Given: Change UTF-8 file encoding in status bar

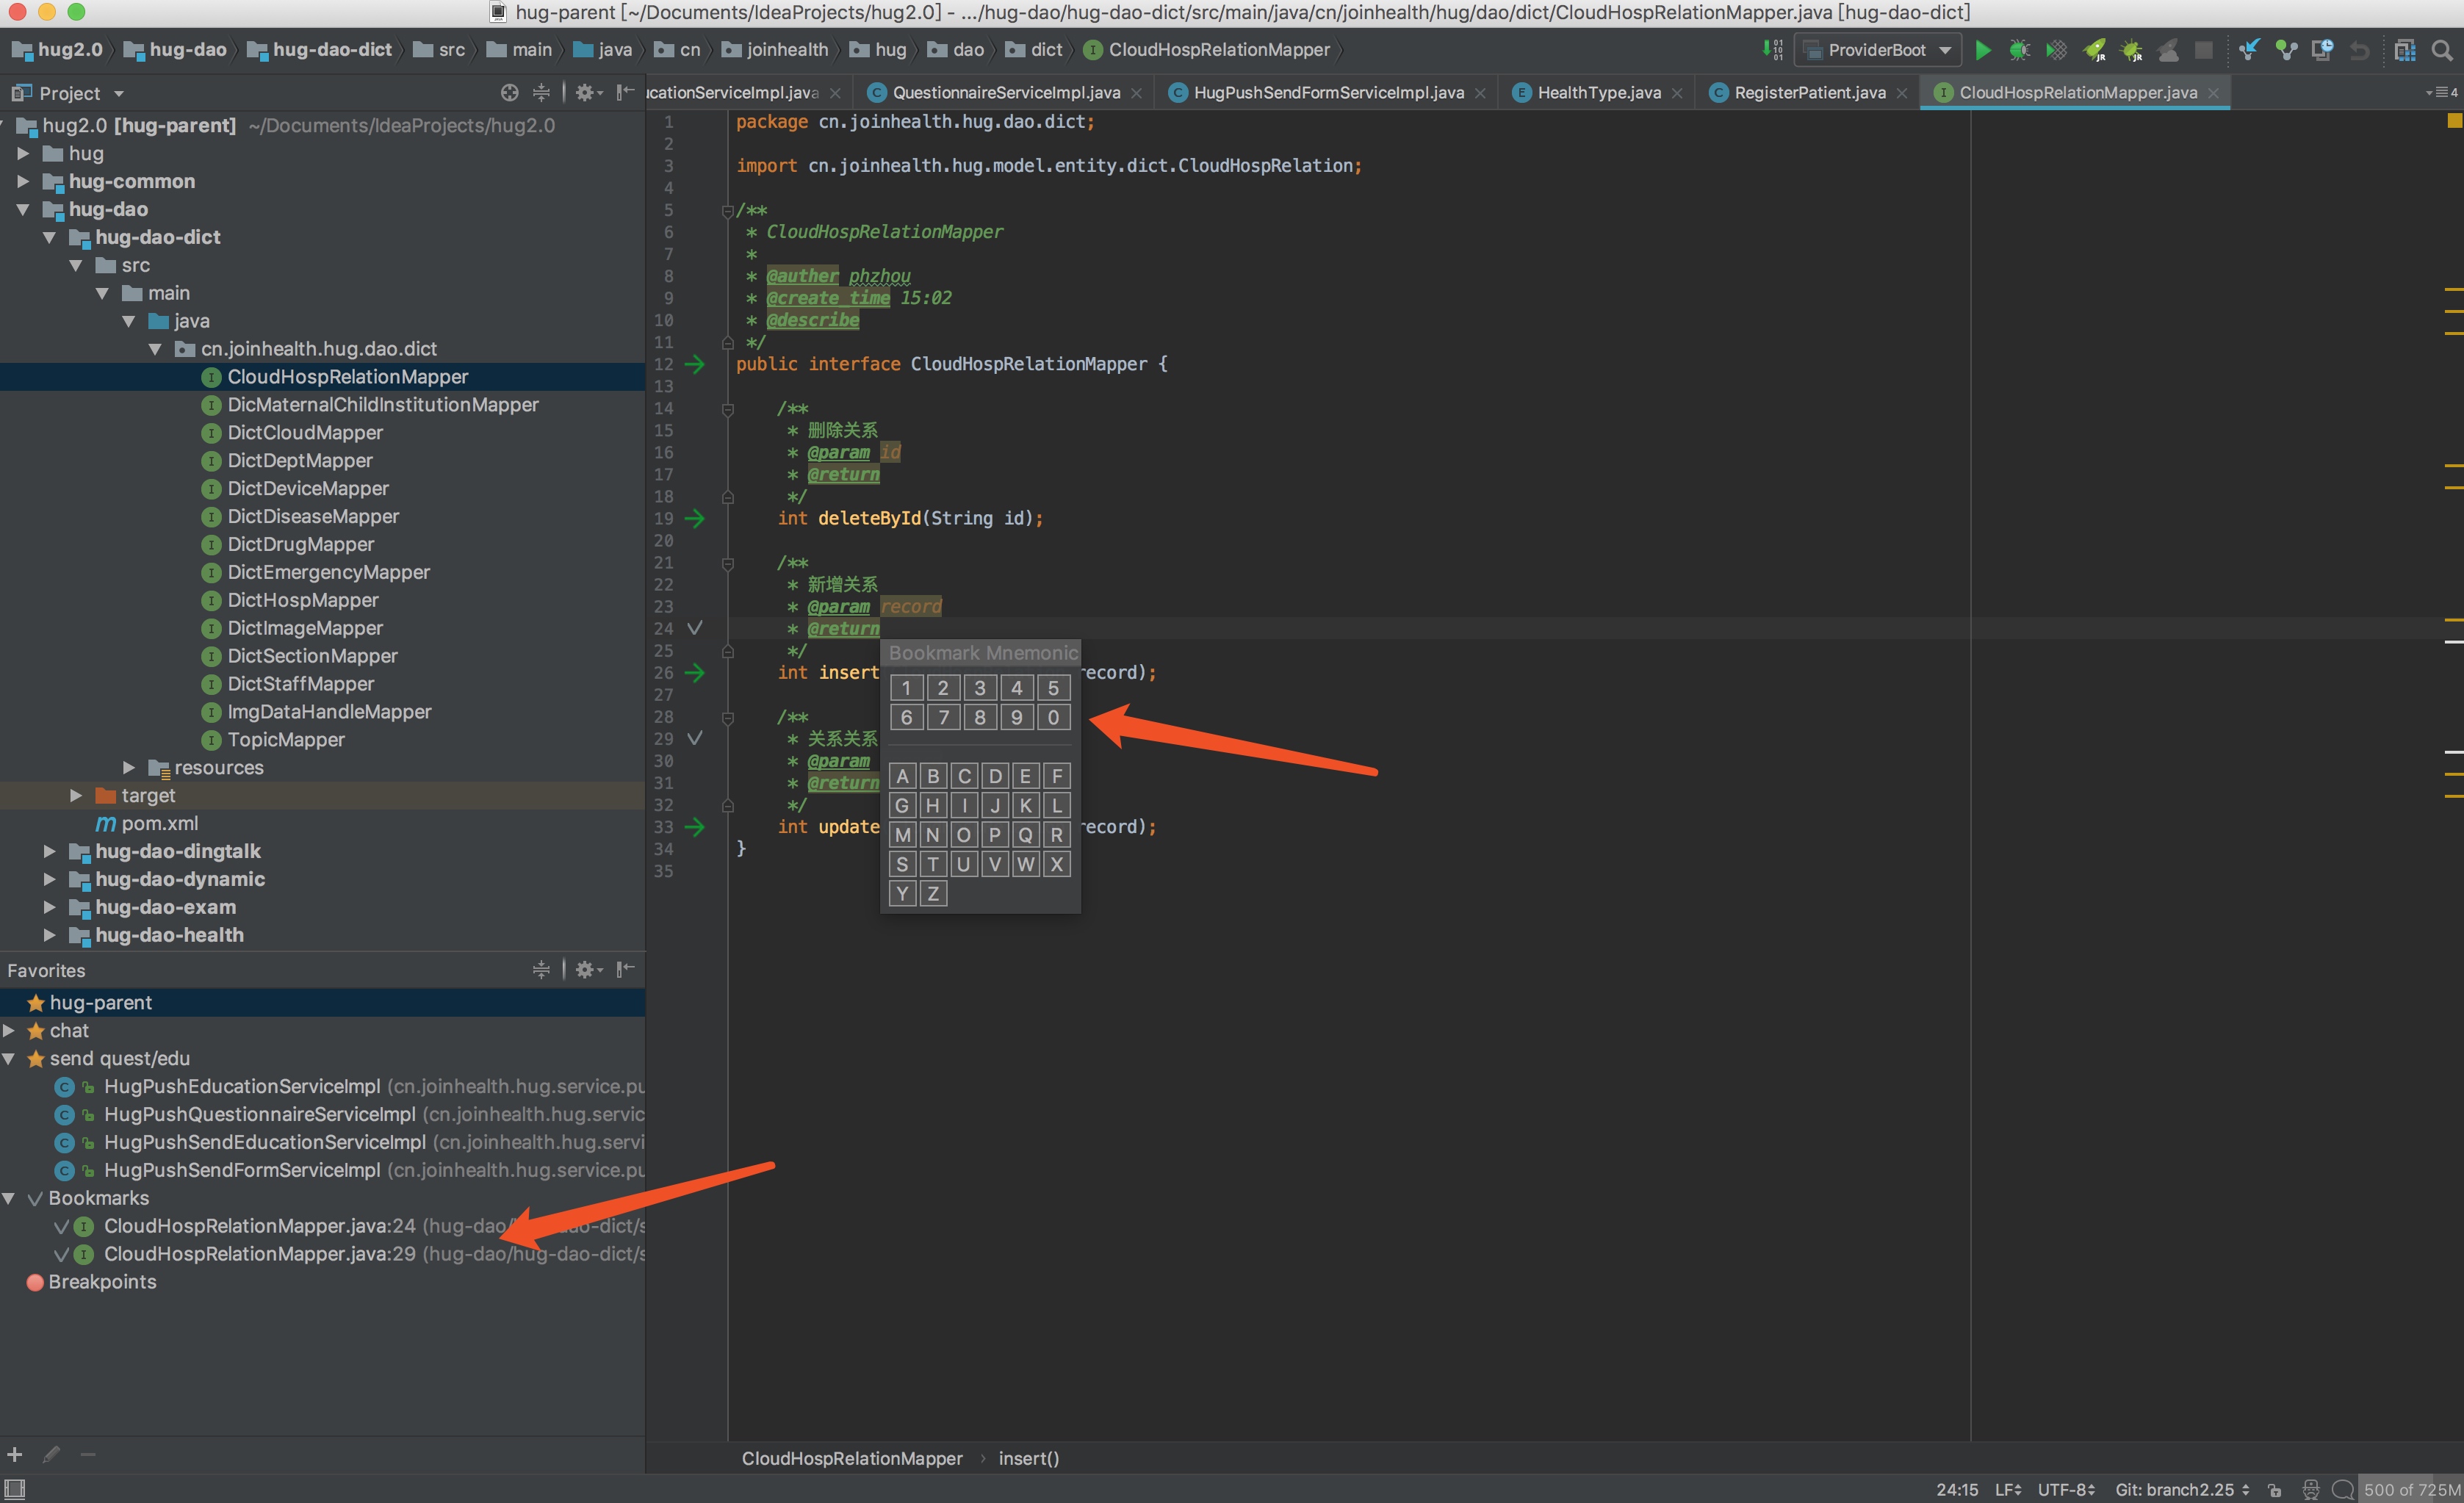Looking at the screenshot, I should click(x=2065, y=1490).
